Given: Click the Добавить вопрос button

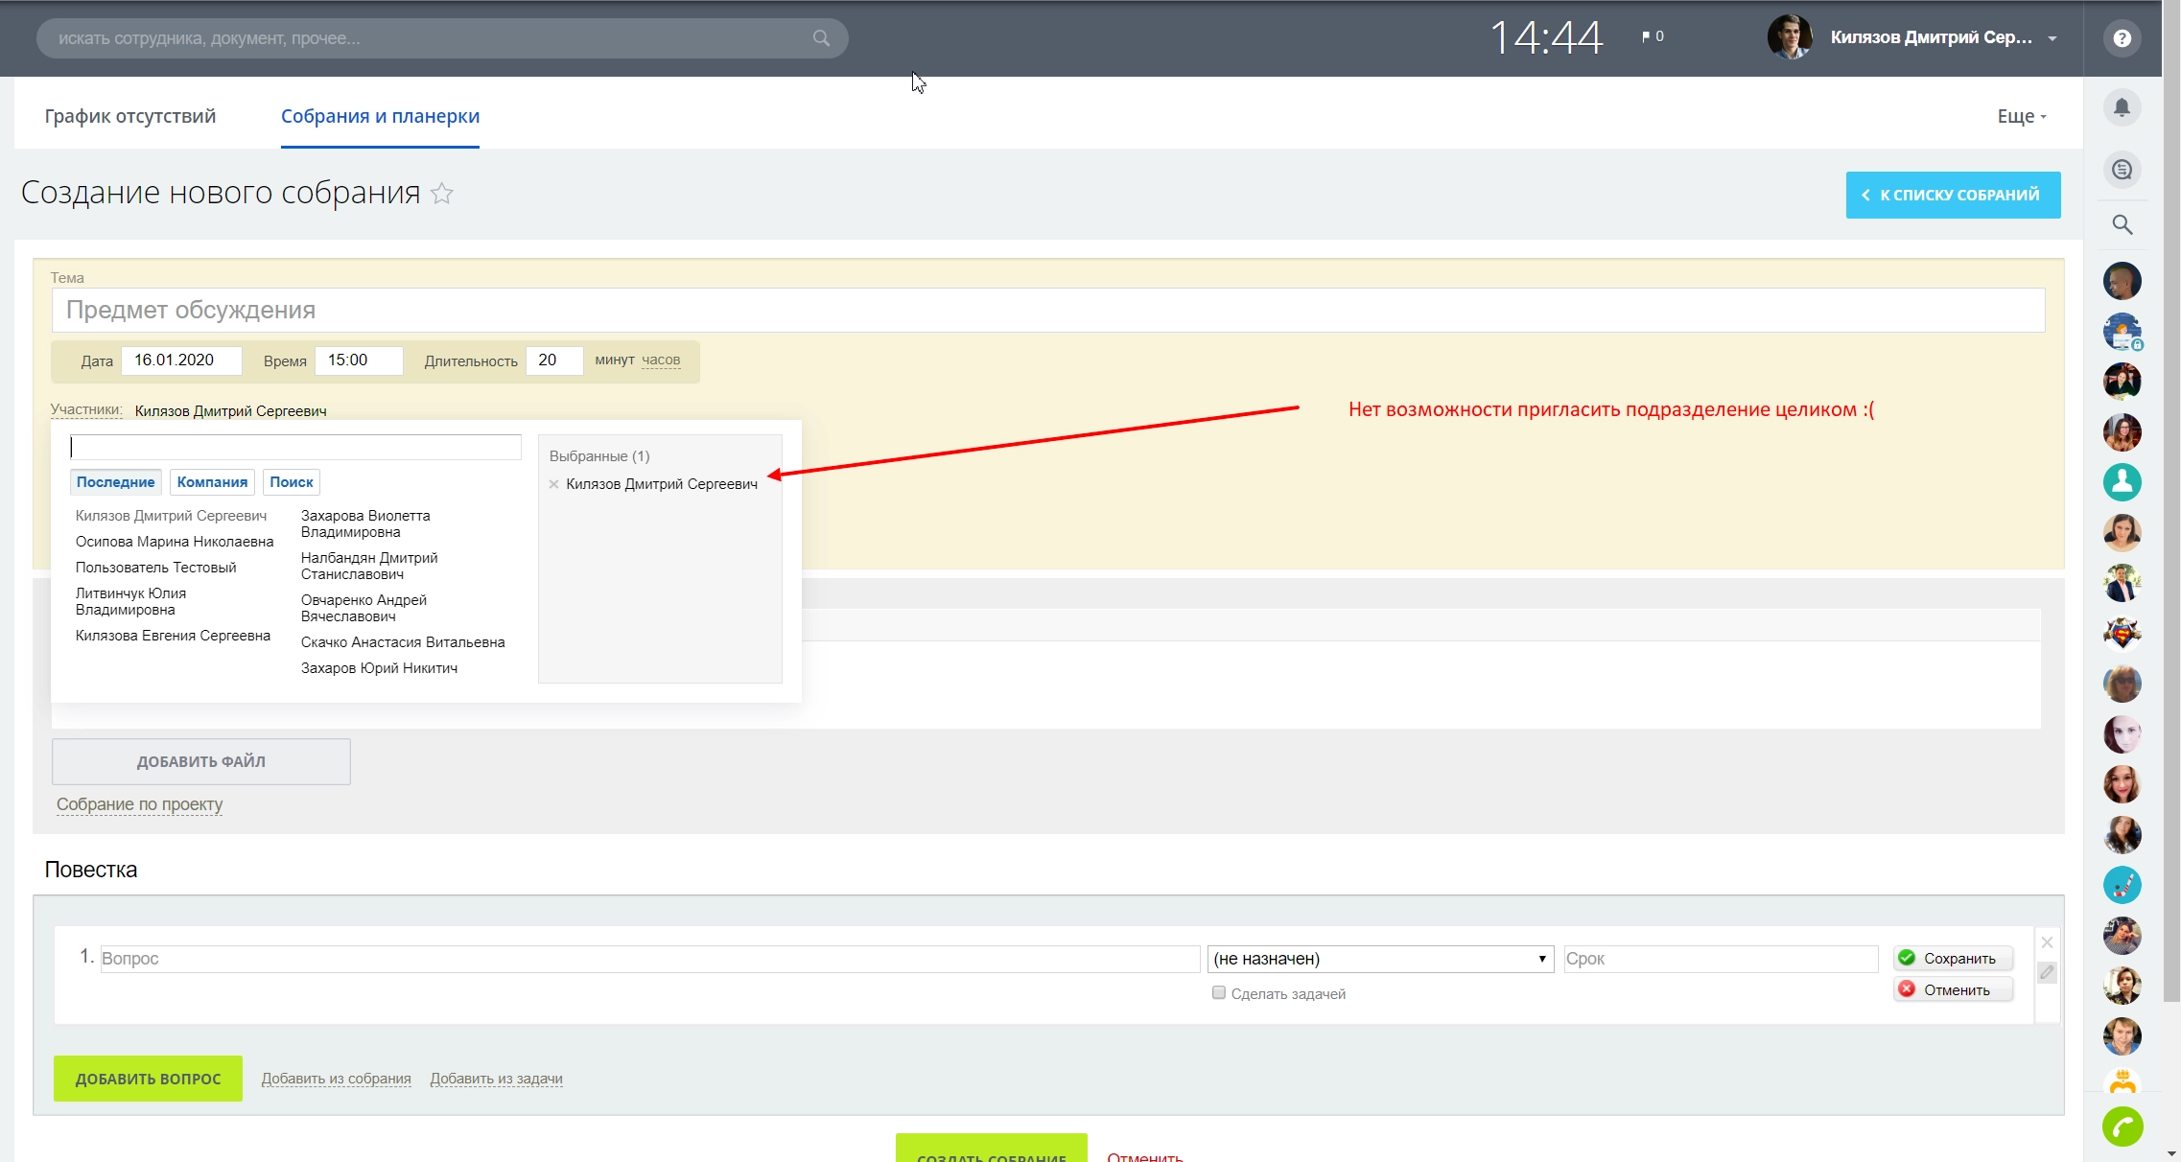Looking at the screenshot, I should (148, 1079).
